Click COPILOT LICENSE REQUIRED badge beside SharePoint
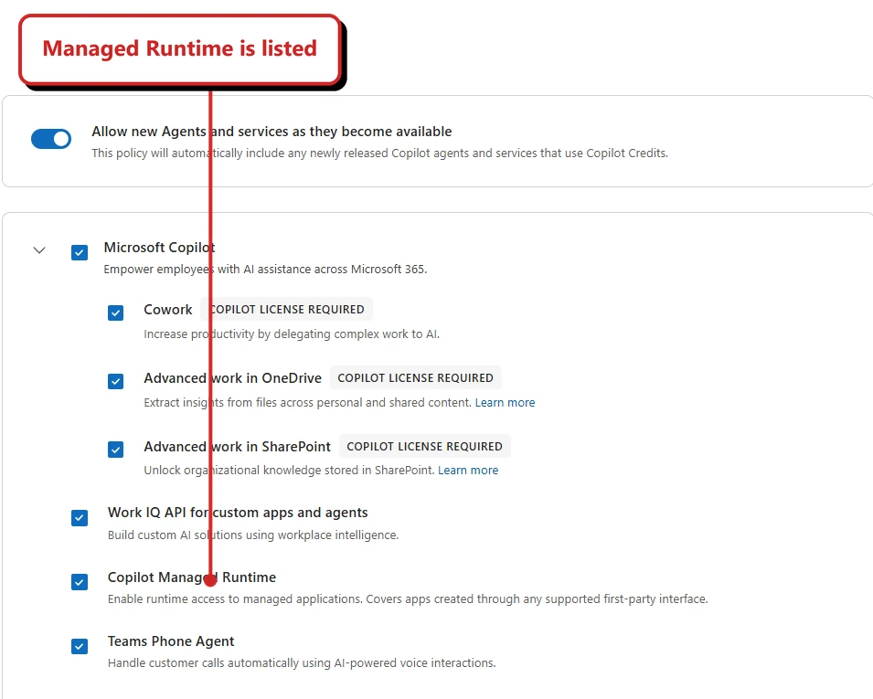873x699 pixels. pyautogui.click(x=425, y=446)
